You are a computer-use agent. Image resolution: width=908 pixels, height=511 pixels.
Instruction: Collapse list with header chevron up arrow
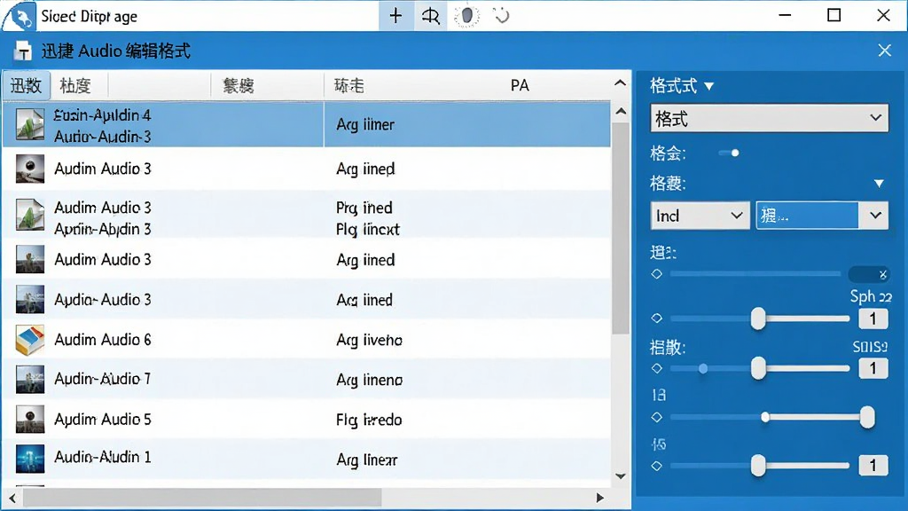click(620, 83)
